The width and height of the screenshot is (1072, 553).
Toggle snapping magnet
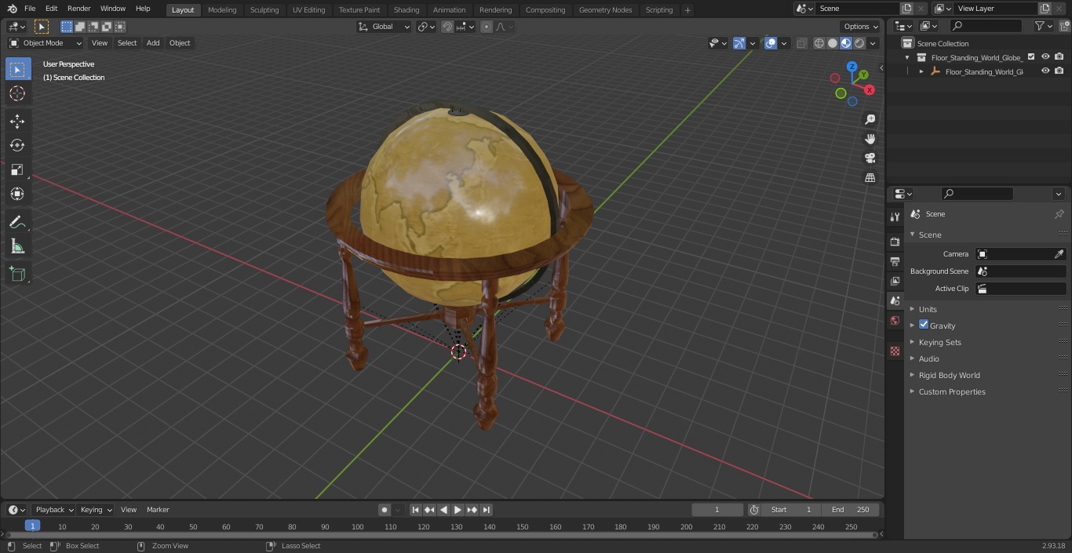tap(447, 27)
